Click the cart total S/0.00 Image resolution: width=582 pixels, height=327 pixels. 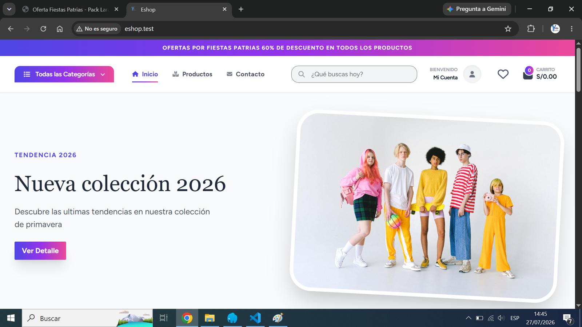click(x=546, y=77)
